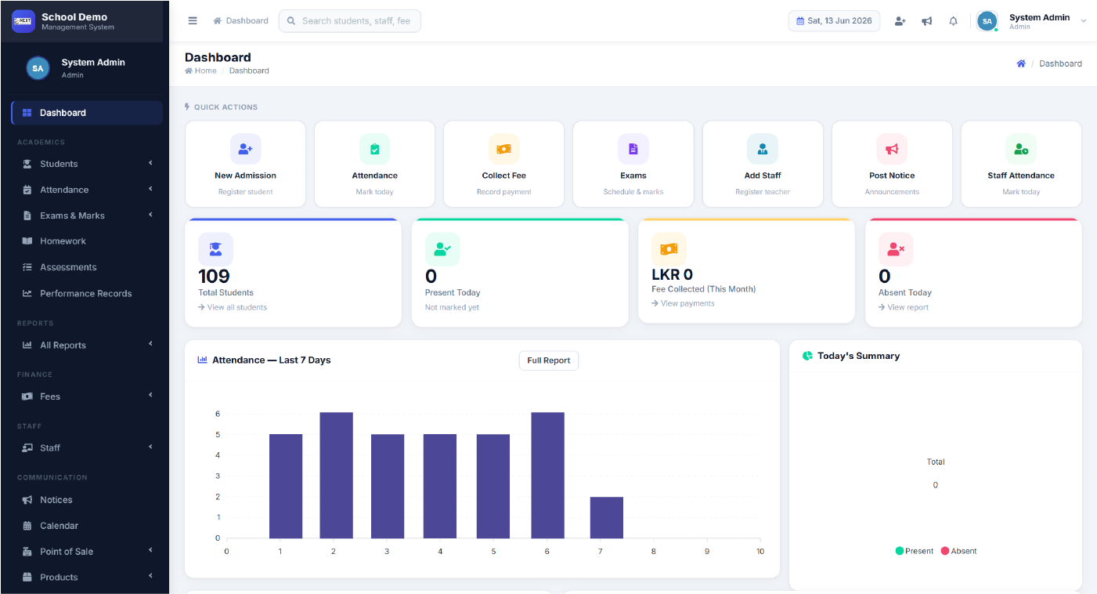Screen dimensions: 1097x594
Task: Expand the Point of Sale sidebar submenu
Action: tap(87, 552)
